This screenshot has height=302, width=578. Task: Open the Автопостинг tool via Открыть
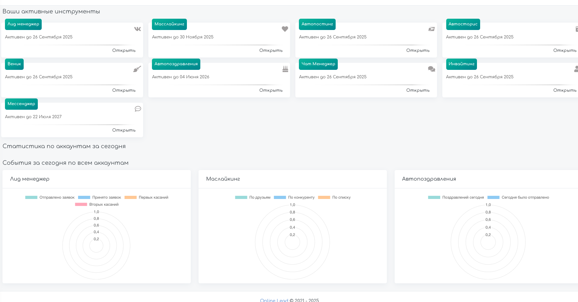[x=418, y=50]
